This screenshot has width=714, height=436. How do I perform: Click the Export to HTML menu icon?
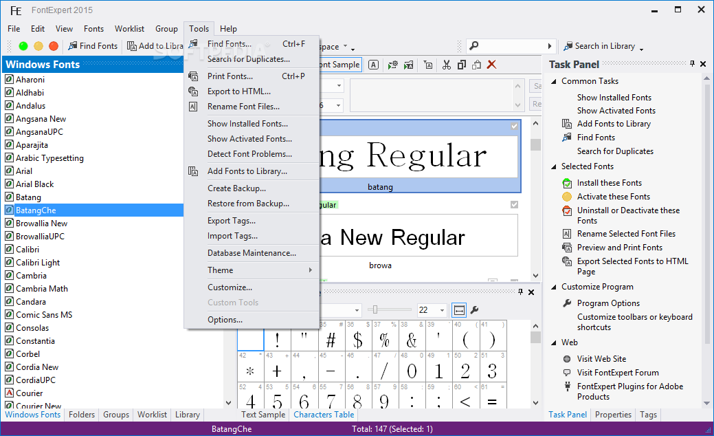tap(193, 91)
